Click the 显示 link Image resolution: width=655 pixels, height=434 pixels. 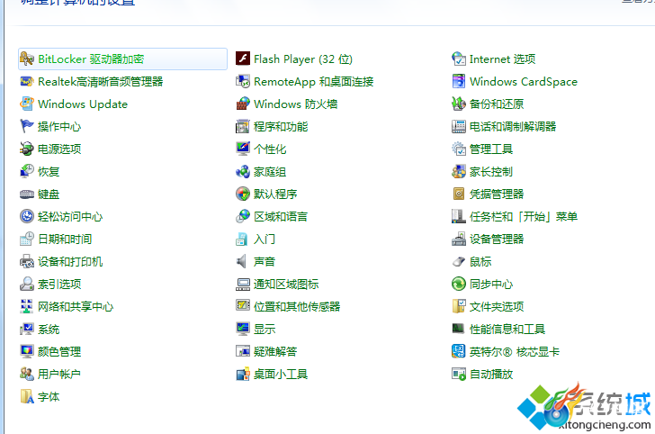tap(265, 330)
